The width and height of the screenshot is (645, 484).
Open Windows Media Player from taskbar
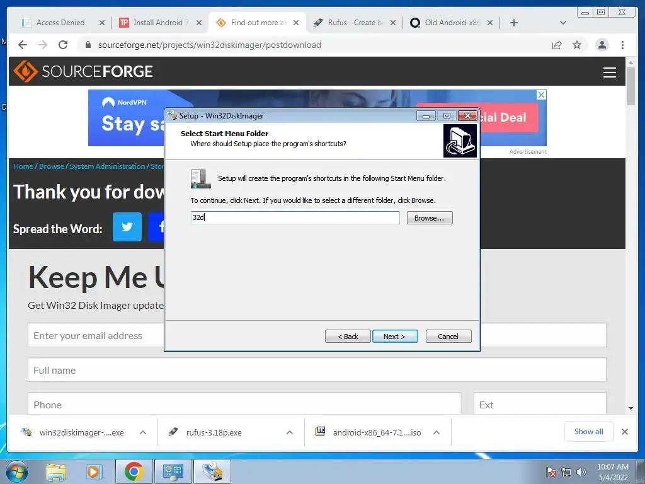(94, 472)
